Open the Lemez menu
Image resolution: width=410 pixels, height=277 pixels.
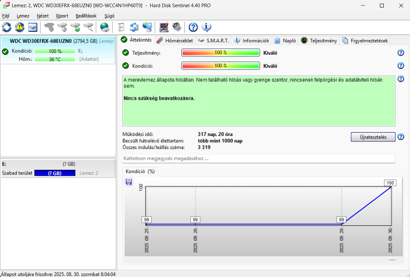point(23,16)
